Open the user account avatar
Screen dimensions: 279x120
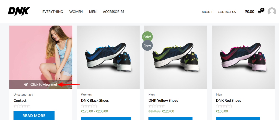[x=272, y=11]
